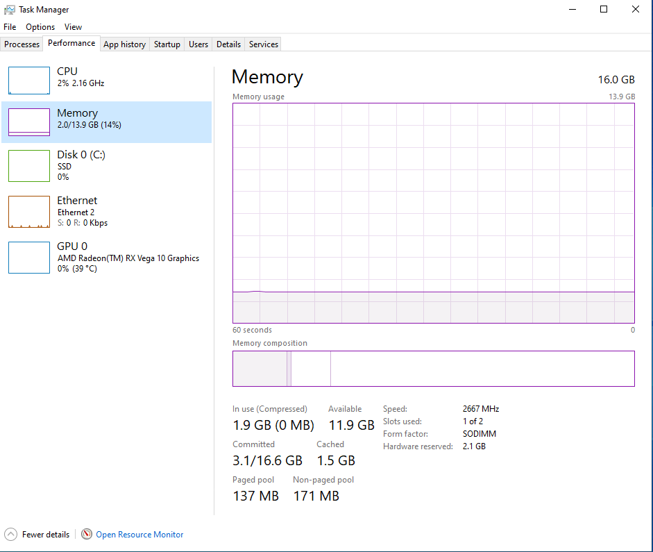Click the '0% (39 °C)' GPU value
Image resolution: width=653 pixels, height=552 pixels.
pos(78,269)
